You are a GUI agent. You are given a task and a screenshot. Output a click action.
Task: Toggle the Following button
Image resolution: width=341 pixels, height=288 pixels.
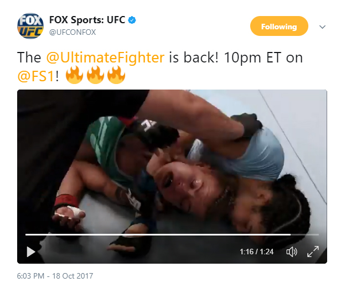[279, 27]
